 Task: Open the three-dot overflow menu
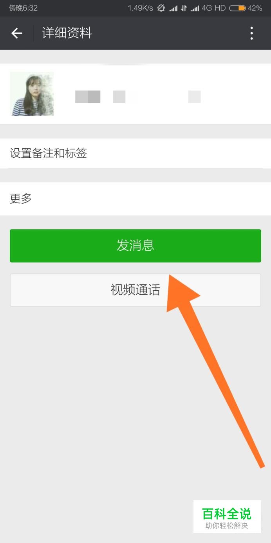coord(252,33)
